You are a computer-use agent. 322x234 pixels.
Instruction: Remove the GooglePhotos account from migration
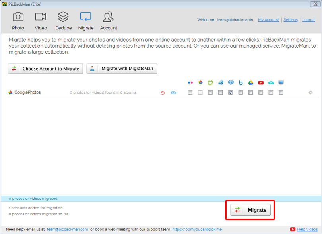(x=311, y=93)
